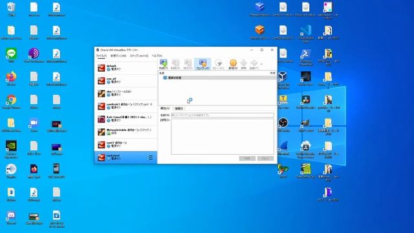Select the GIMP desktop icon
Image resolution: width=414 pixels, height=233 pixels.
coord(305,125)
